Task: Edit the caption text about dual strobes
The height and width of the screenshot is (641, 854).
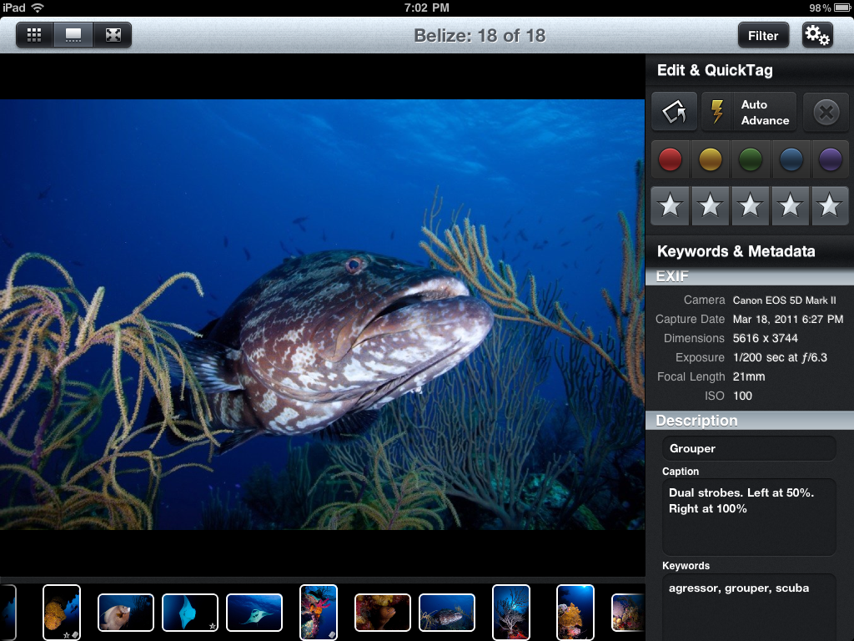Action: pos(749,517)
